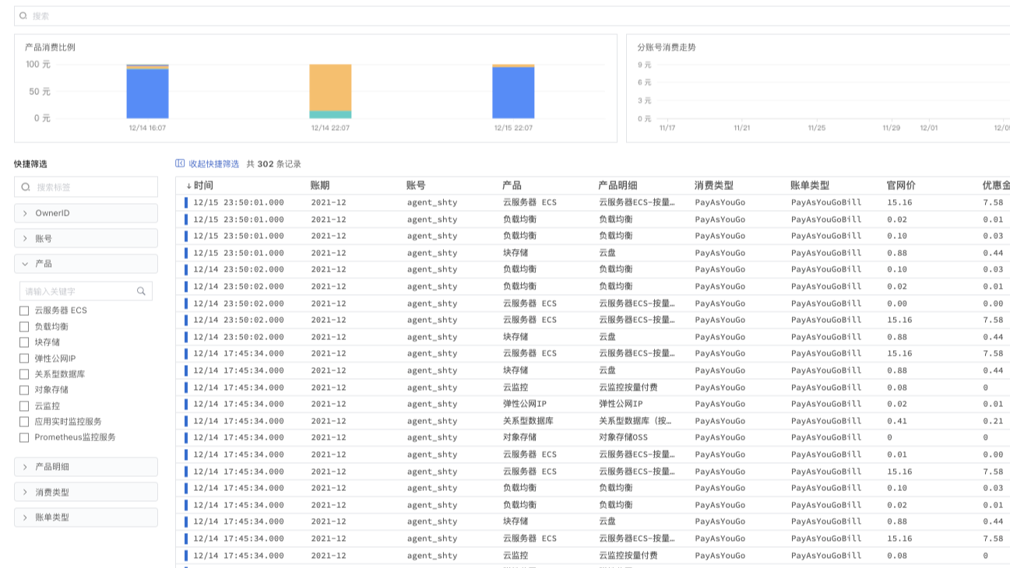Screen dimensions: 1010x568
Task: Check the Prometheus监控服务 checkbox
Action: (x=24, y=437)
